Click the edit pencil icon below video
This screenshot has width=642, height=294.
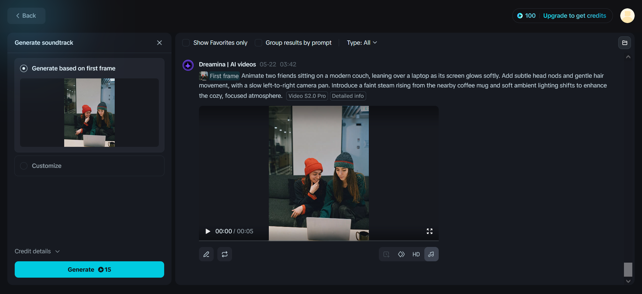click(x=206, y=254)
